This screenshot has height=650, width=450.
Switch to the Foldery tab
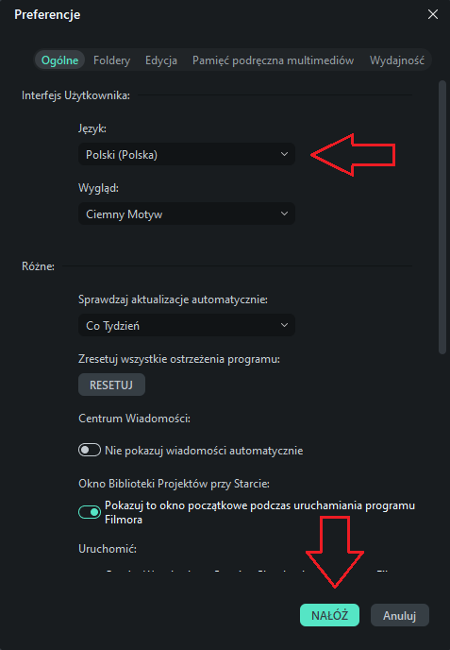111,60
